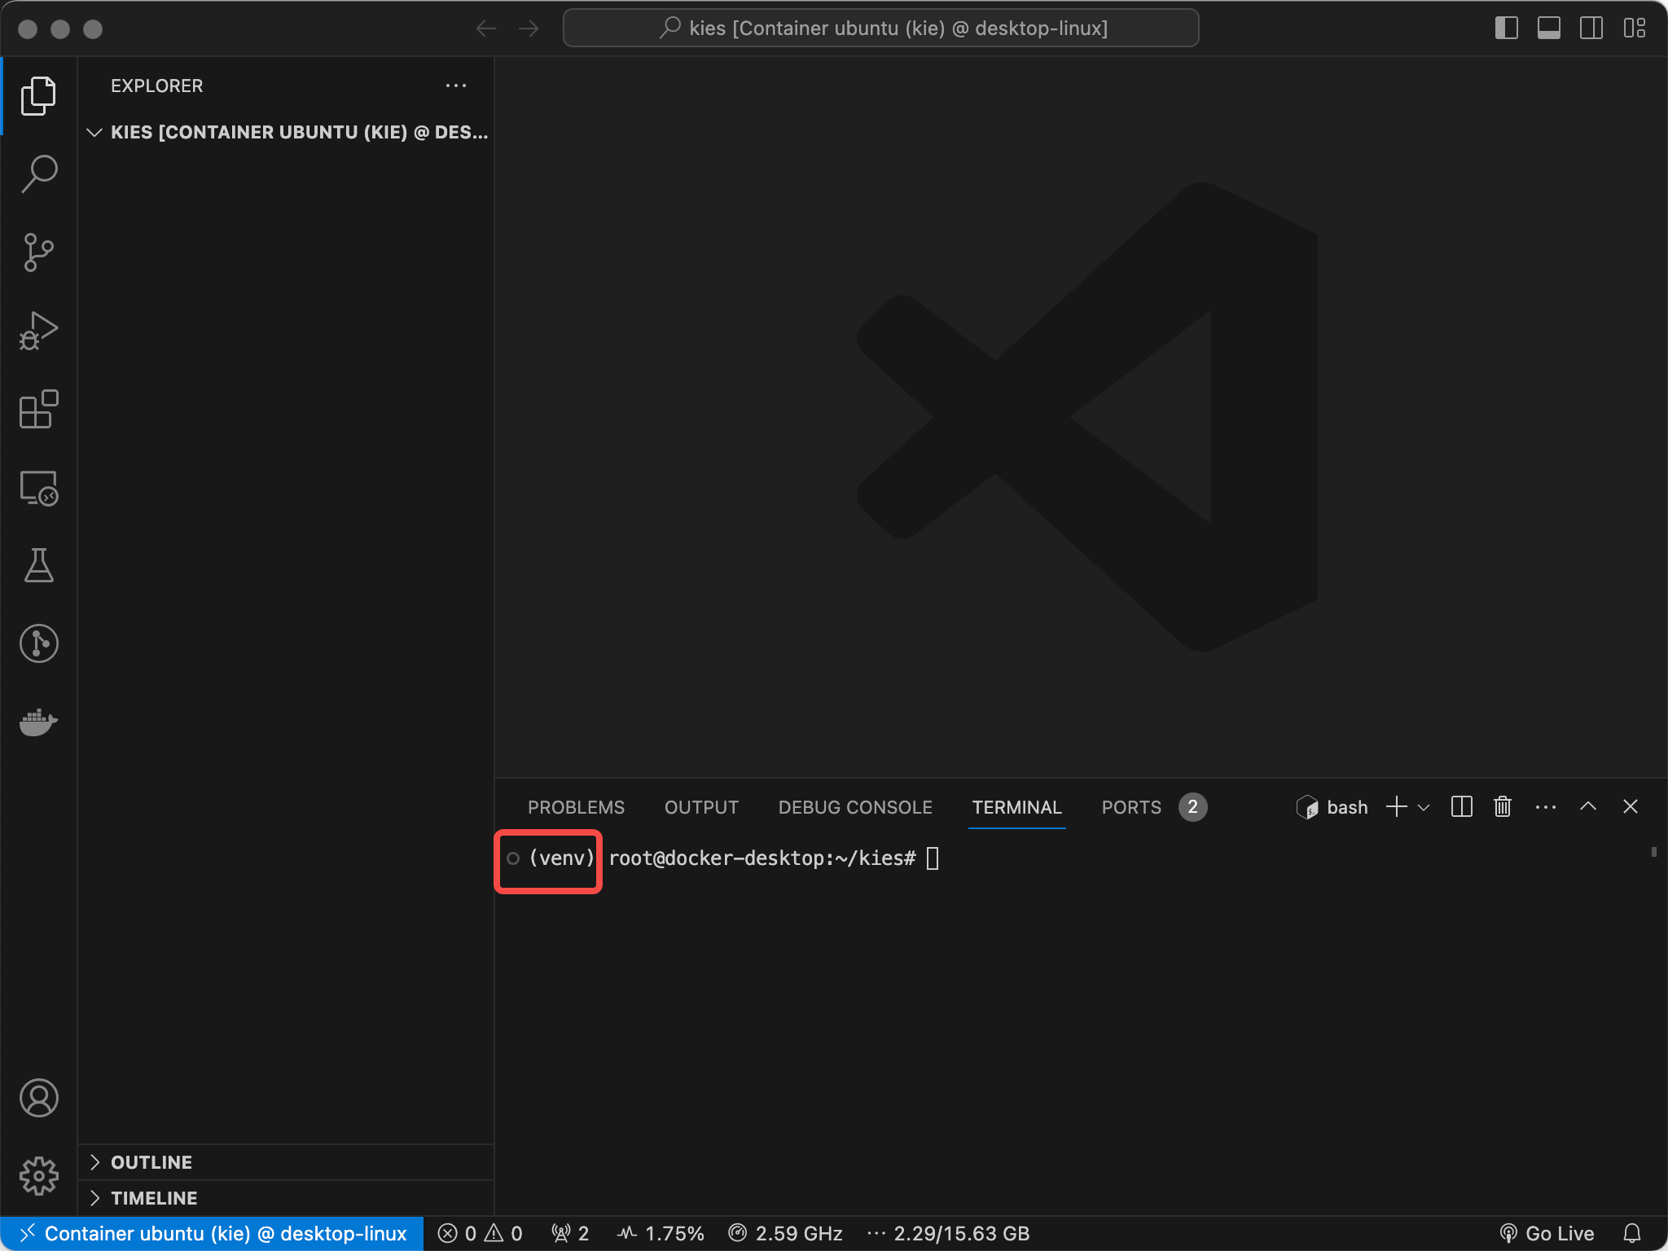Expand the OUTLINE section
Screen dimensions: 1668x1251
151,1162
